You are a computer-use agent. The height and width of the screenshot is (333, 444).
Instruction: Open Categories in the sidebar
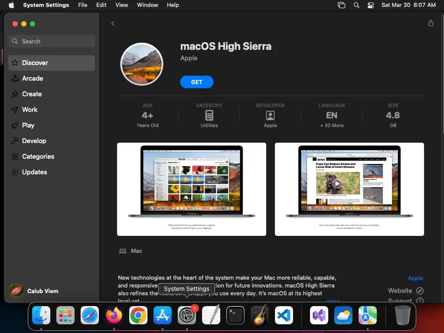tap(52, 156)
